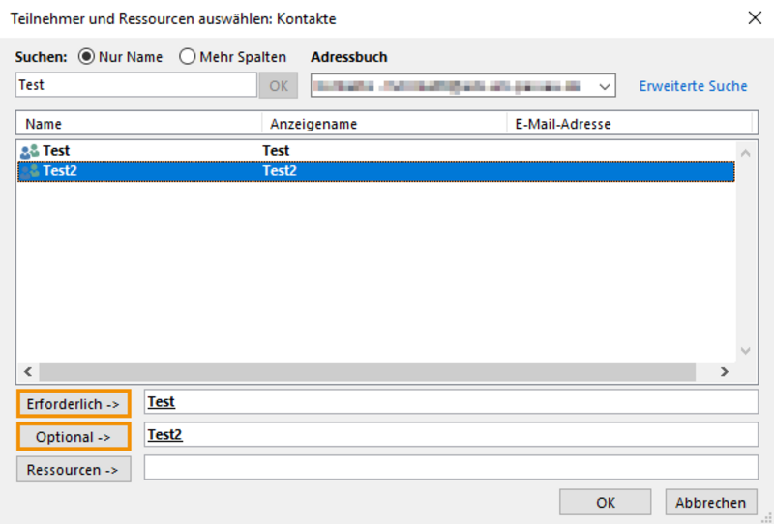Click the contact group icon beside Test
The height and width of the screenshot is (524, 774).
click(30, 151)
